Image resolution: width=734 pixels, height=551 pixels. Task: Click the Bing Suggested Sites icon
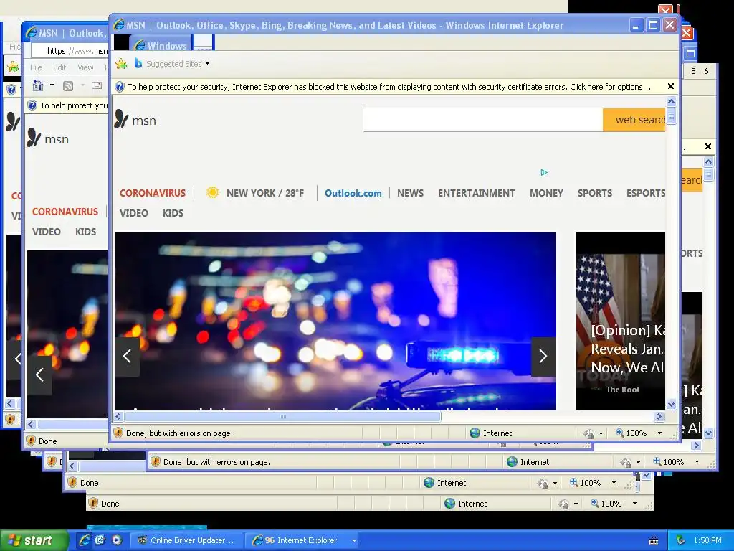click(x=138, y=63)
